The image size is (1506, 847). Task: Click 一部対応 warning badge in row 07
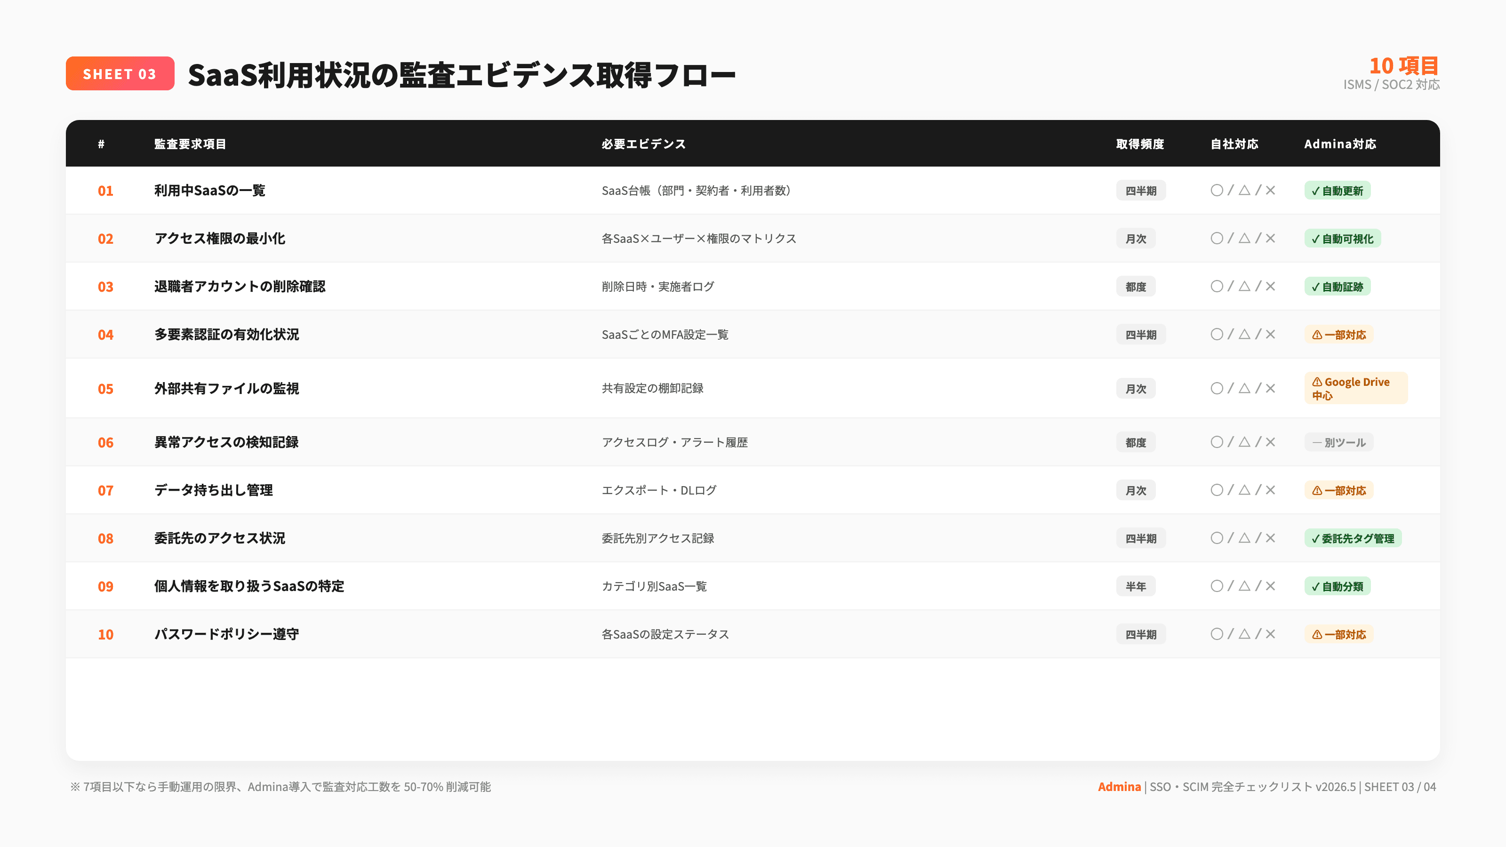coord(1339,490)
